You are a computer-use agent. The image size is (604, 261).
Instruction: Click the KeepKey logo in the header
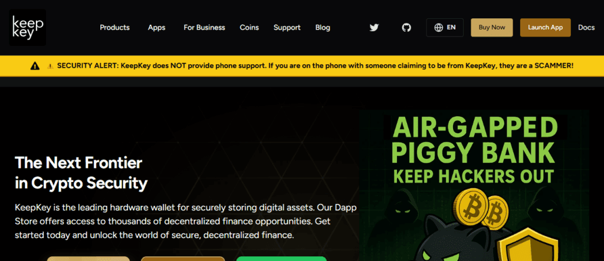tap(27, 28)
